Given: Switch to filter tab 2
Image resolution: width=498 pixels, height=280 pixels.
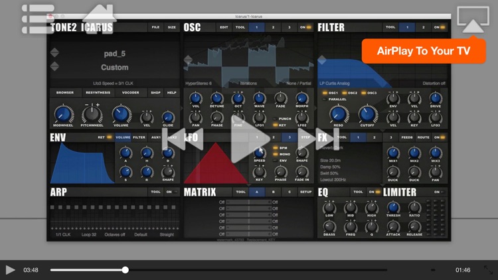Looking at the screenshot, I should click(424, 27).
